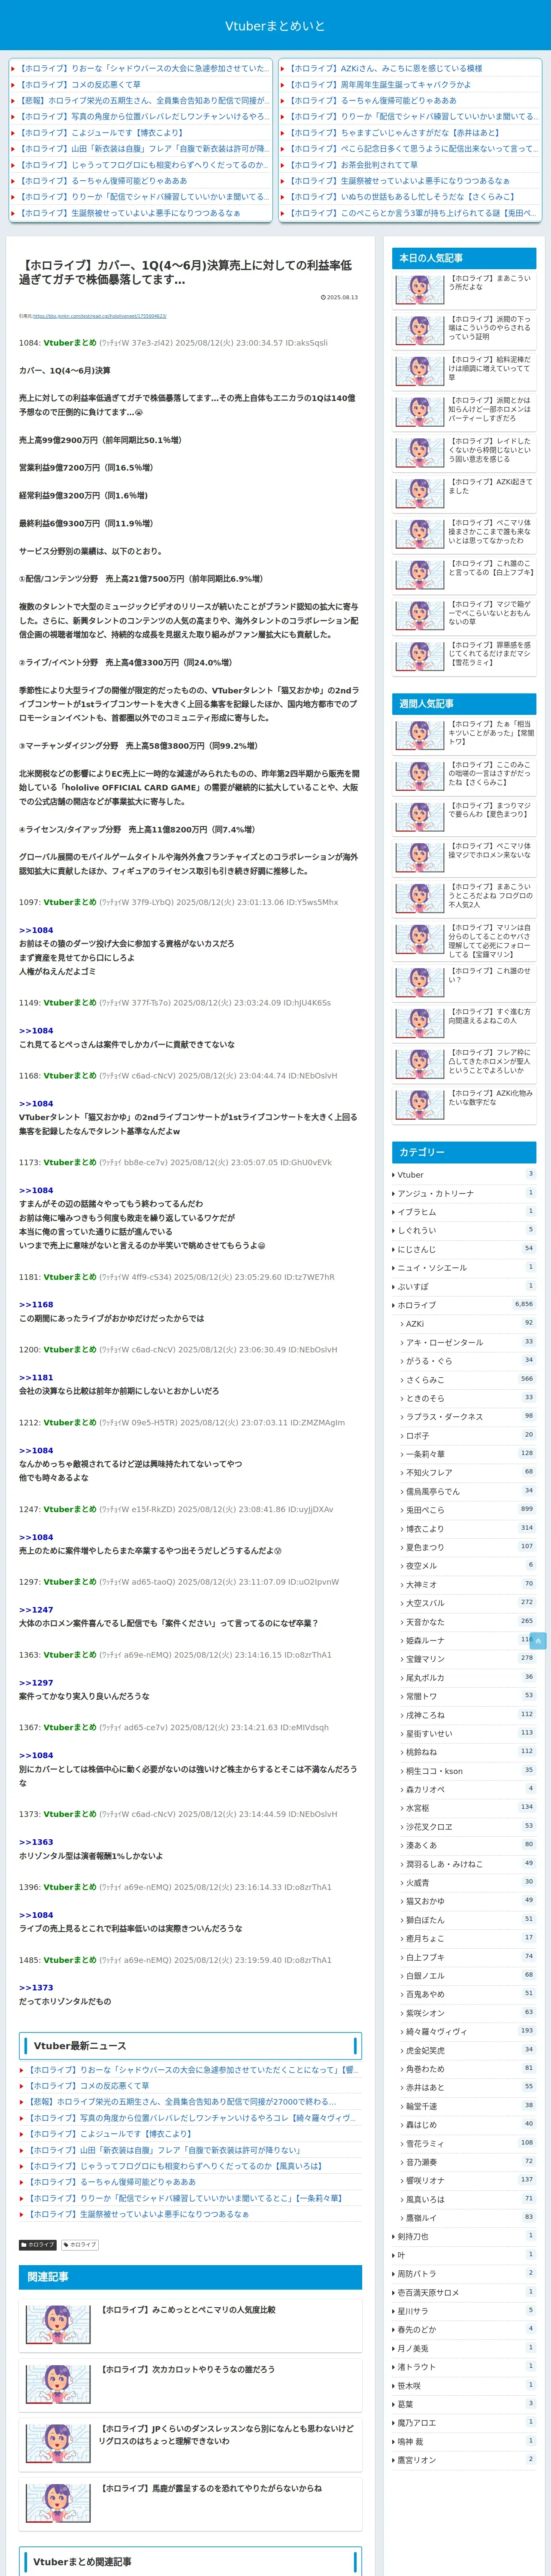Open AZKi subcategory
This screenshot has width=551, height=2576.
click(468, 1324)
